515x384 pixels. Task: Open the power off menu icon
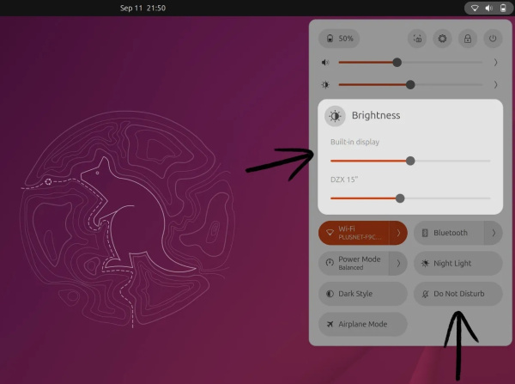pos(493,39)
